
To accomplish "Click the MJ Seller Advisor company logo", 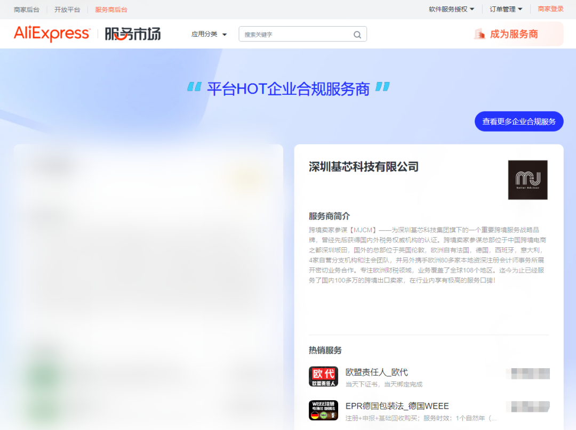I will 527,180.
